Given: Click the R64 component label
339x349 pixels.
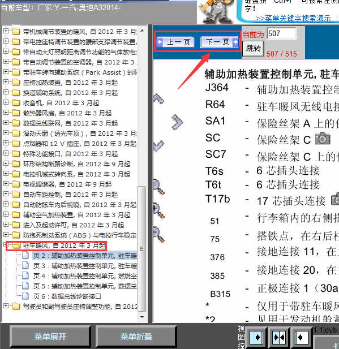Looking at the screenshot, I should 215,105.
